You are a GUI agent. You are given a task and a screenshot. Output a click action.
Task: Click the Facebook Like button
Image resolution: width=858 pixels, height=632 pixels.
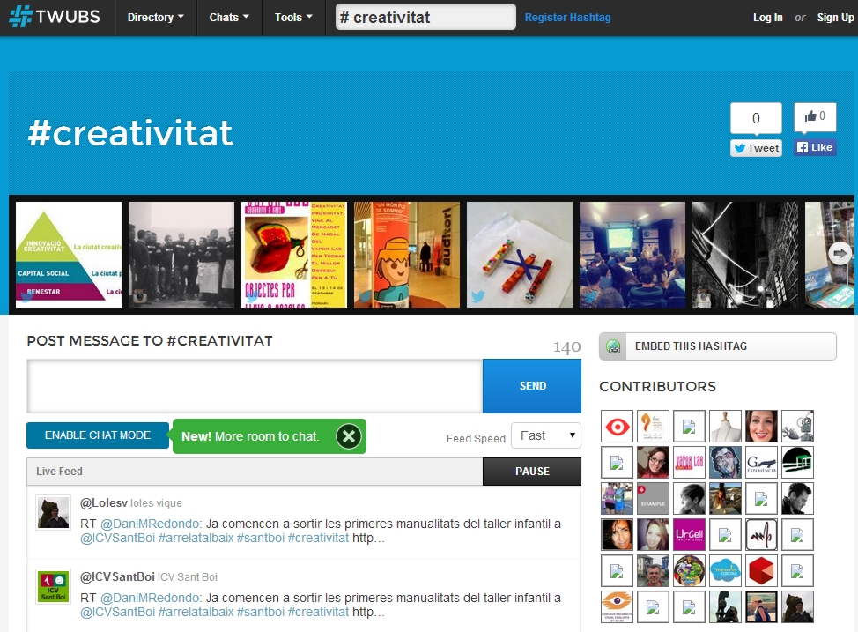[x=815, y=147]
